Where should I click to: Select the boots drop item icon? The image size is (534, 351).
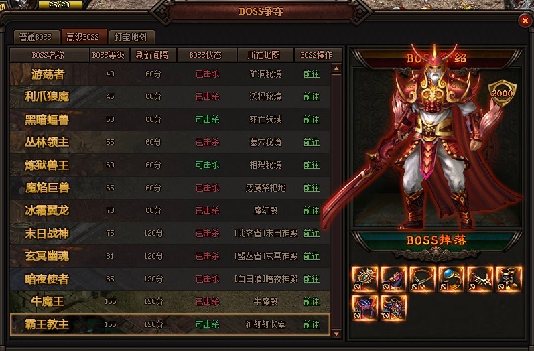tap(509, 279)
